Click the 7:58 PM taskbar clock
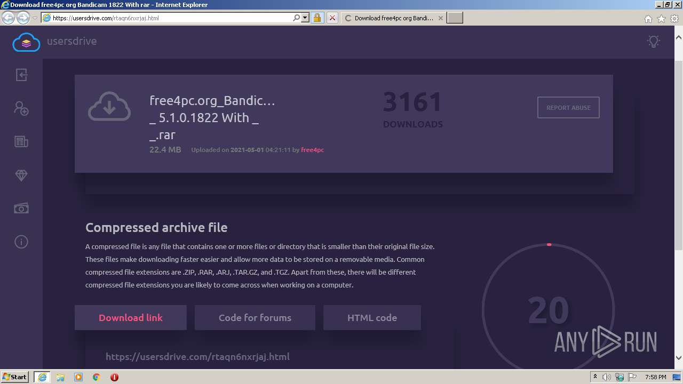Screen dimensions: 683x384 pyautogui.click(x=655, y=377)
